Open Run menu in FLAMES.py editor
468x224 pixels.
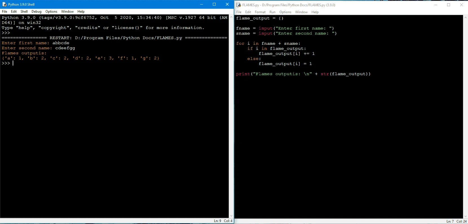click(272, 12)
